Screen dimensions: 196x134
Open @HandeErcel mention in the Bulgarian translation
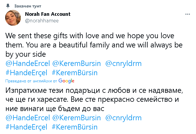point(28,118)
